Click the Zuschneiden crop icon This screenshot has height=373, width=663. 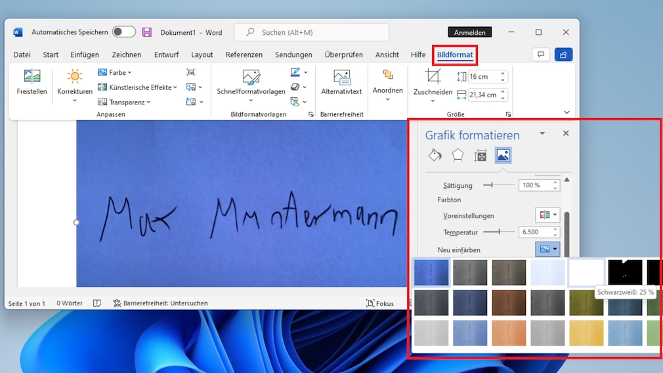coord(433,77)
